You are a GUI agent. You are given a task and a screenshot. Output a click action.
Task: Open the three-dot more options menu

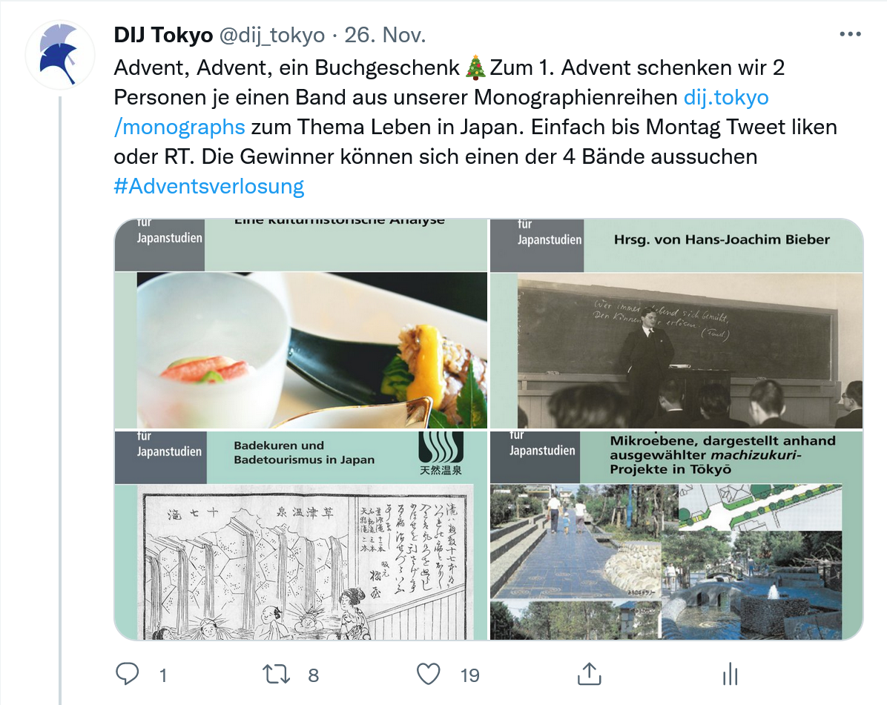pos(850,35)
